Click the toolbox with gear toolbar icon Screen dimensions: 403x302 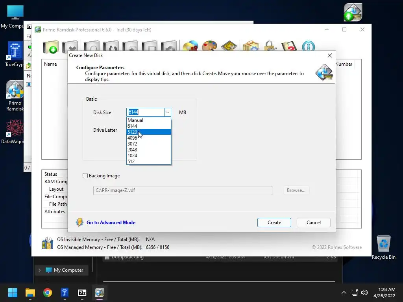point(251,46)
